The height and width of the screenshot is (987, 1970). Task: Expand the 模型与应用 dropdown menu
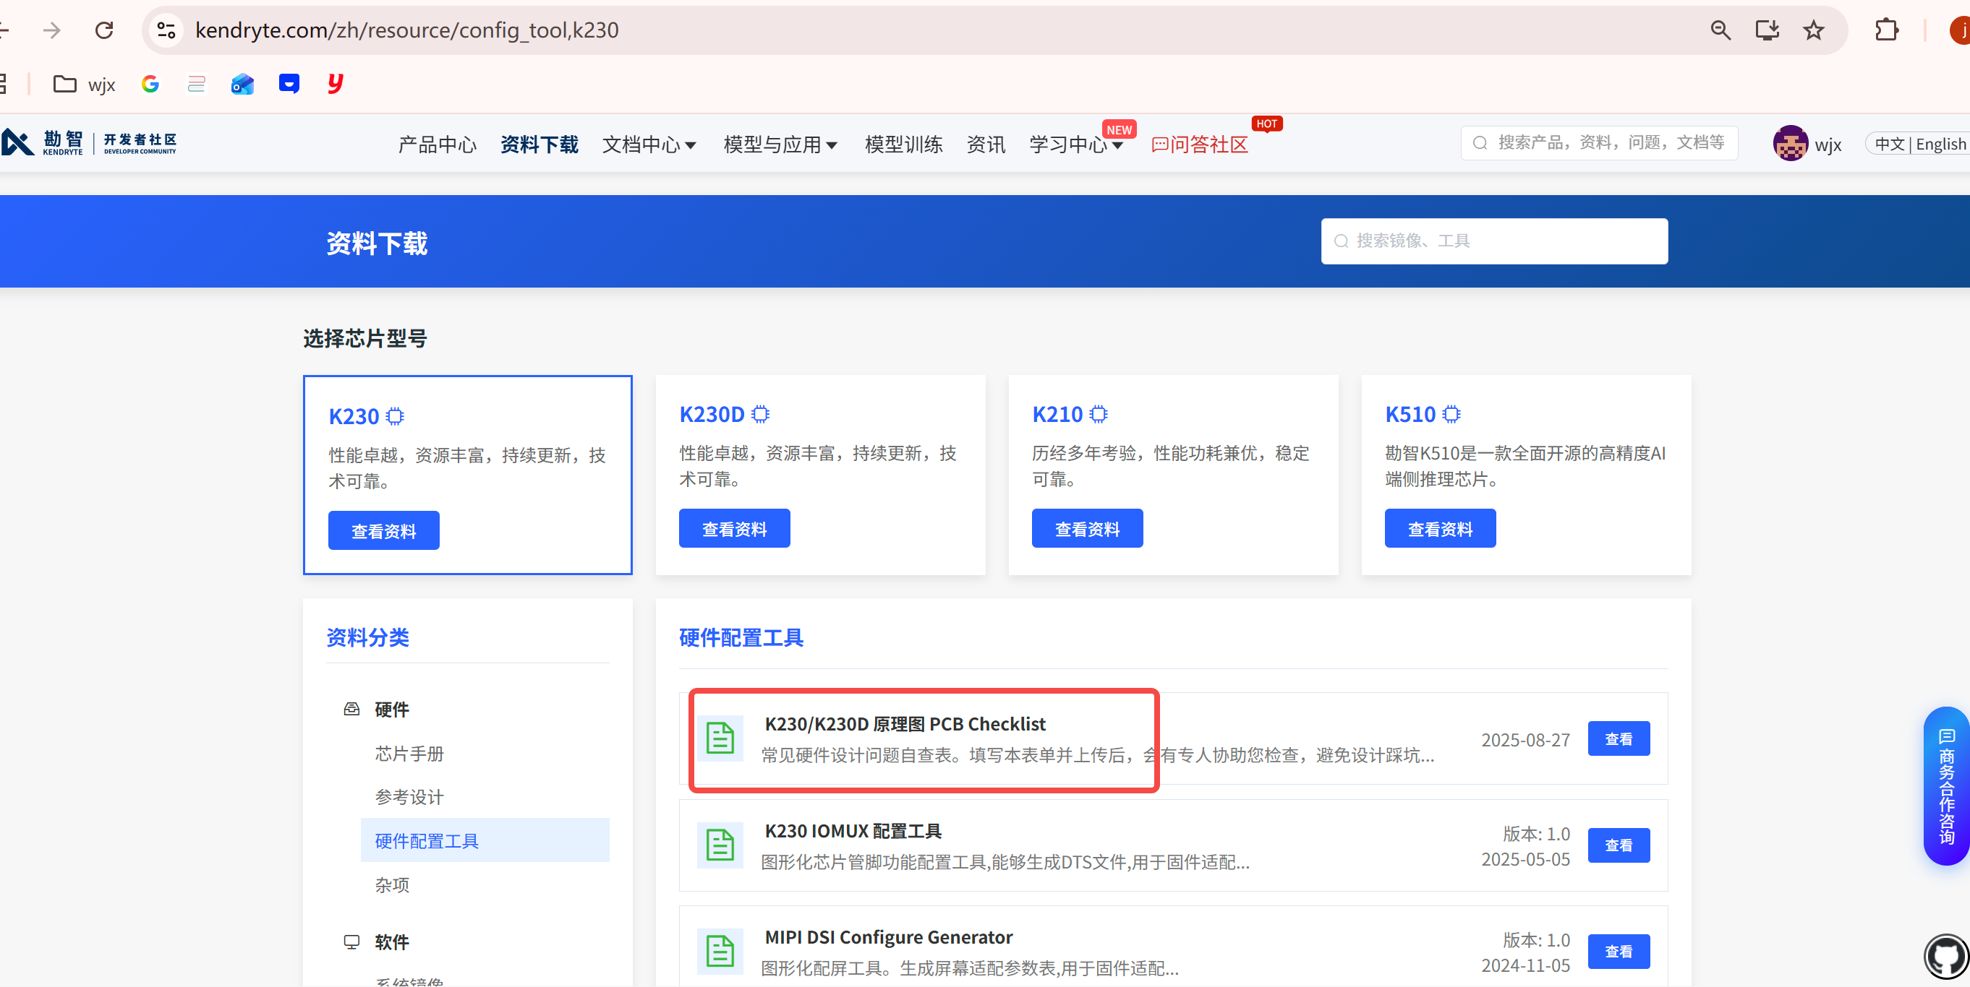pos(781,145)
